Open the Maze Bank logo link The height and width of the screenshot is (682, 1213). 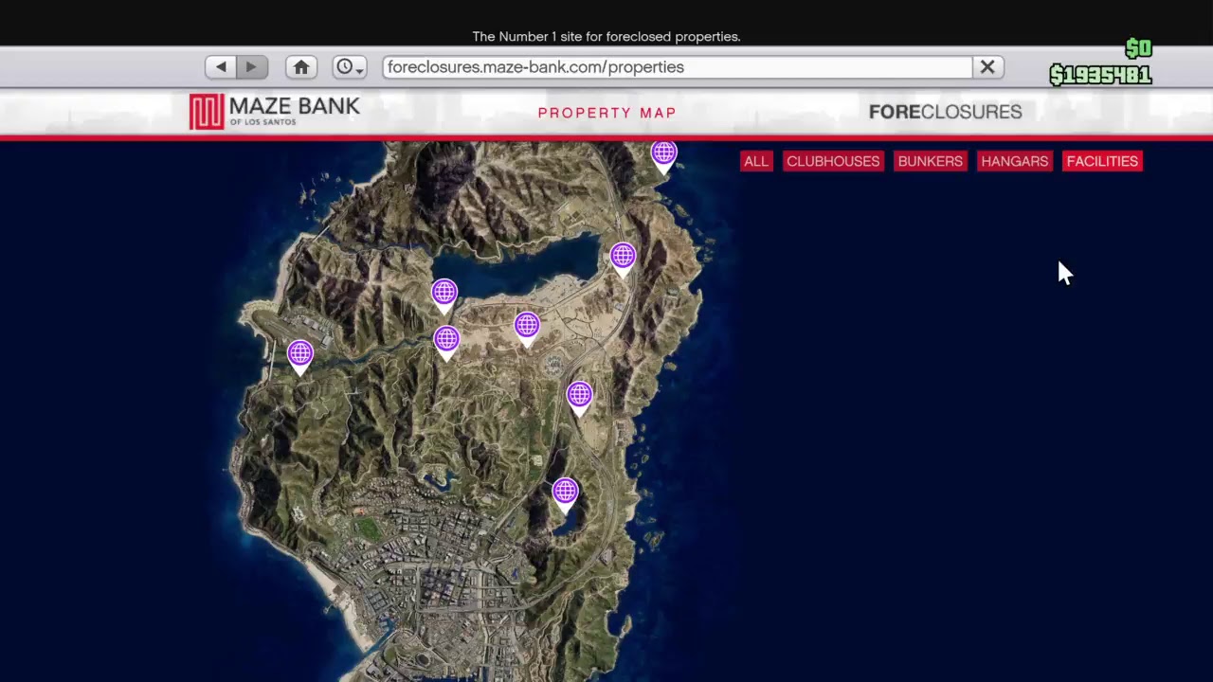click(275, 112)
